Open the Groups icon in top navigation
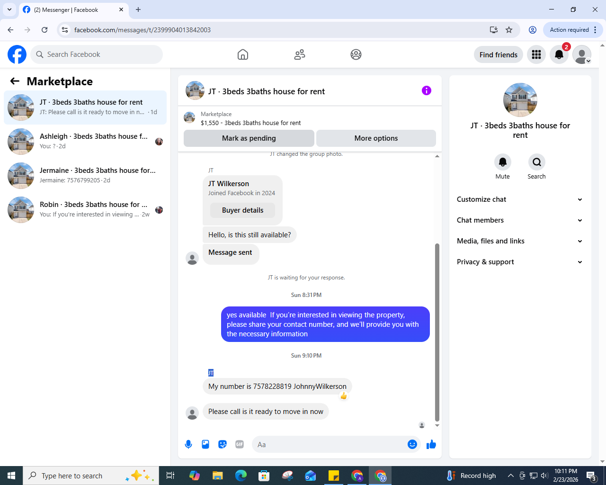Image resolution: width=606 pixels, height=485 pixels. pos(356,54)
